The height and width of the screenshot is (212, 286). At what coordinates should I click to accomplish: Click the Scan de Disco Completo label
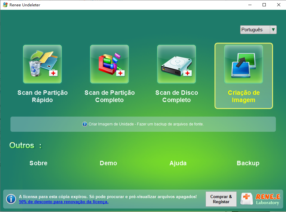tap(177, 96)
